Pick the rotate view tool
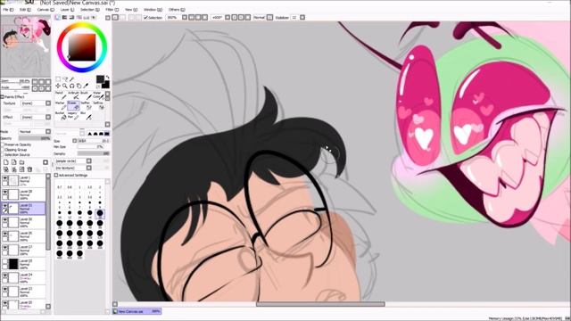The width and height of the screenshot is (571, 321). [x=71, y=86]
